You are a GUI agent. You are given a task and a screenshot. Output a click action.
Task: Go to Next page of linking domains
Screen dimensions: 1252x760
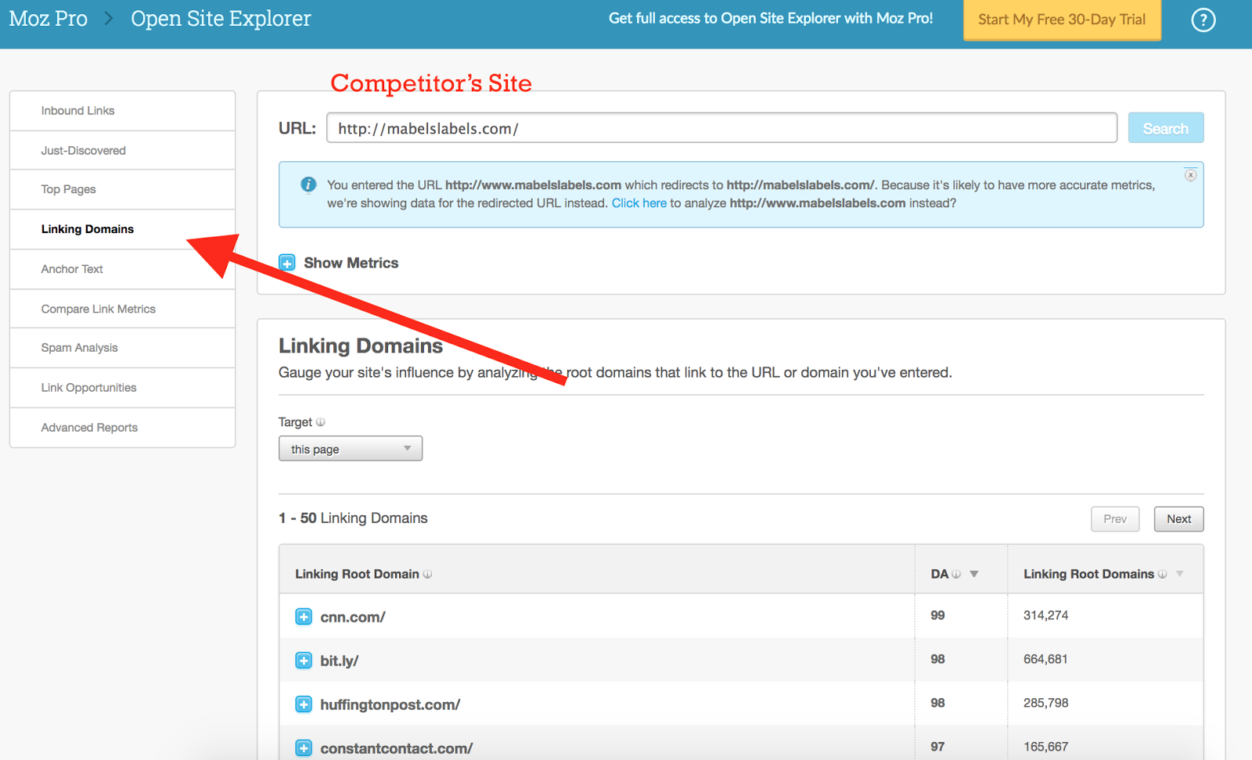(x=1178, y=519)
